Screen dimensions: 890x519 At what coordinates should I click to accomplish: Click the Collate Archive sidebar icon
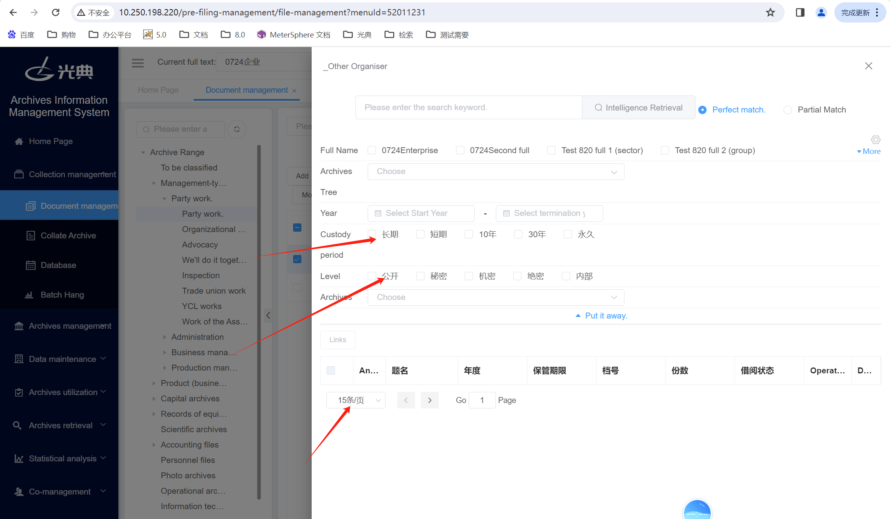[30, 236]
